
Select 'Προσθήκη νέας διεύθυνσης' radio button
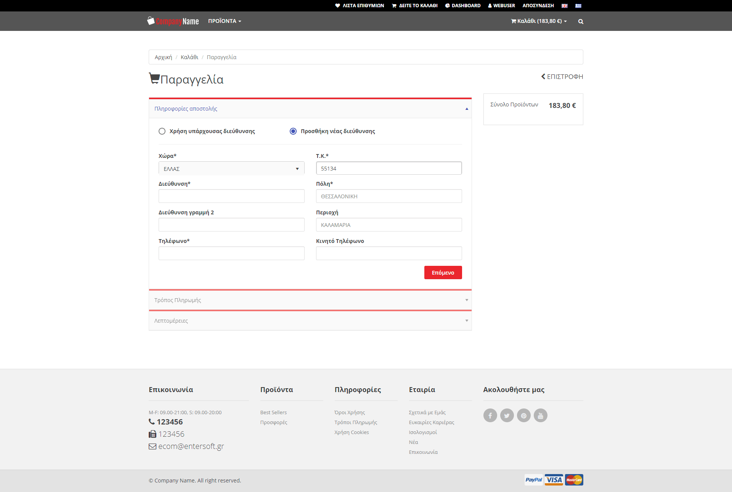[293, 131]
